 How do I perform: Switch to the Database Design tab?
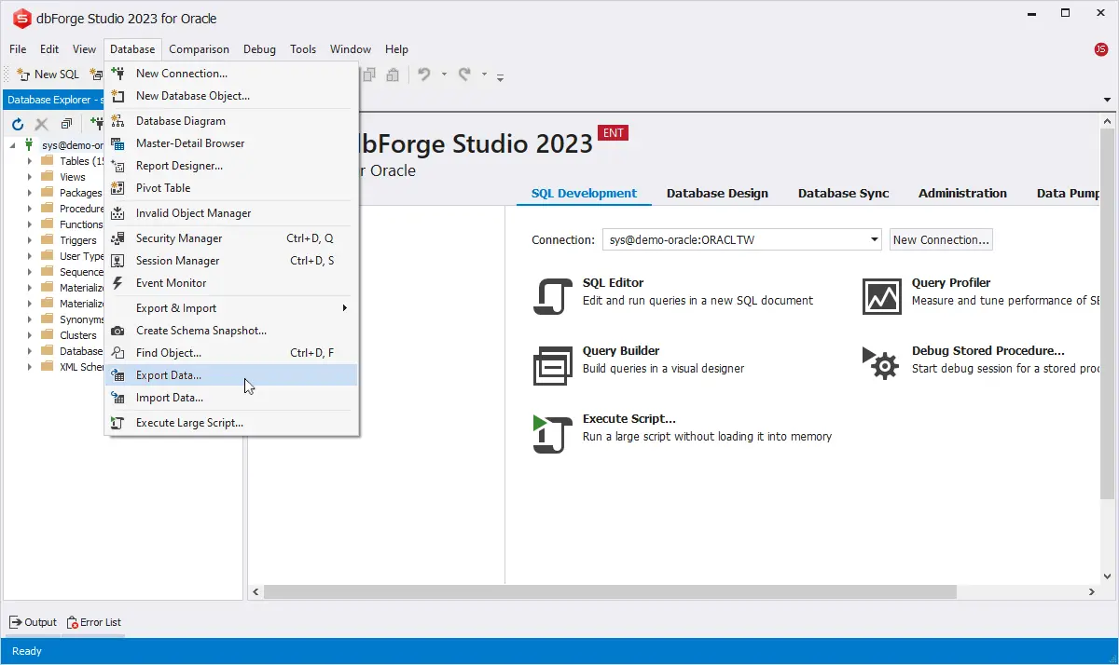717,194
